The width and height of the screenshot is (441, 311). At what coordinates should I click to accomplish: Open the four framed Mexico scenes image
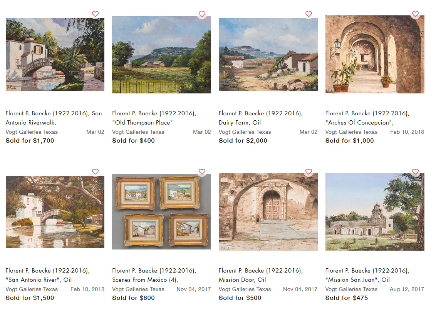point(161,212)
